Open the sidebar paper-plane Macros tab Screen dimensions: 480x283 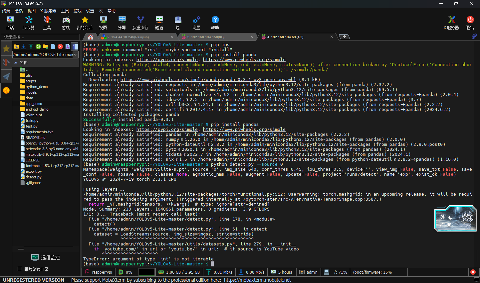(6, 76)
